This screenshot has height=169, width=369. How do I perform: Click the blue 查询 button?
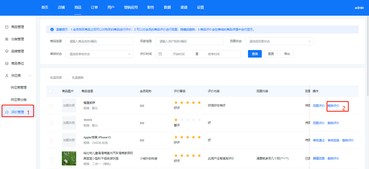pos(254,54)
